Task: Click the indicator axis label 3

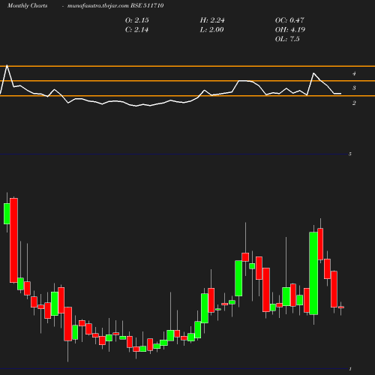Action: [354, 88]
